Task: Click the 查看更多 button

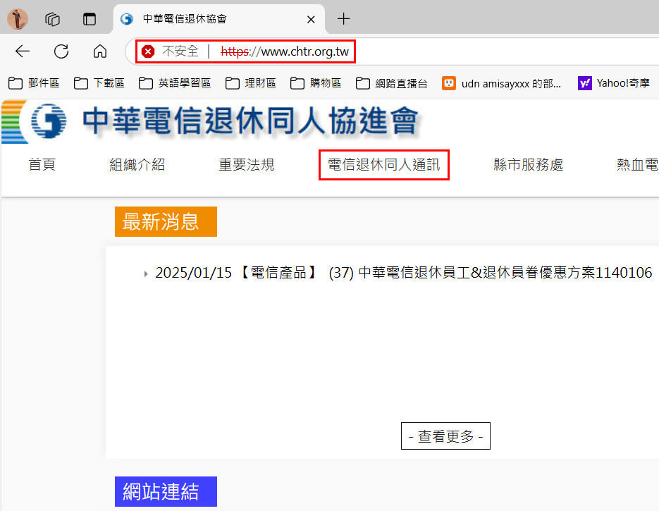Action: (x=445, y=436)
